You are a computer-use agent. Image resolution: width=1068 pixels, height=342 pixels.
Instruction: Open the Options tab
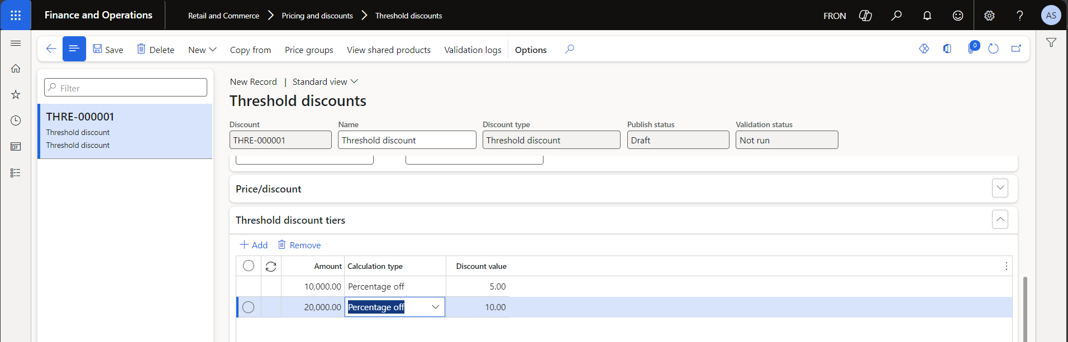click(x=531, y=50)
